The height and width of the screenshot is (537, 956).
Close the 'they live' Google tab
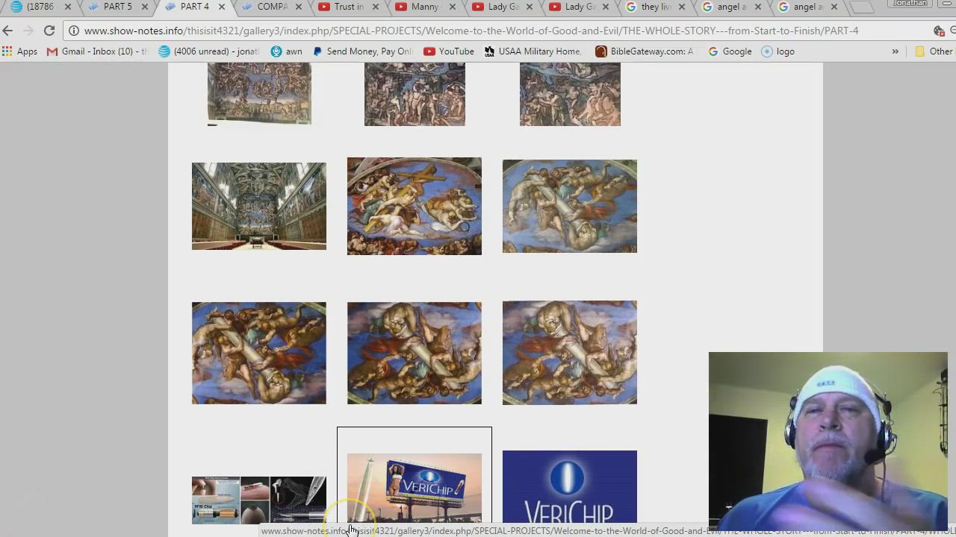click(x=682, y=7)
